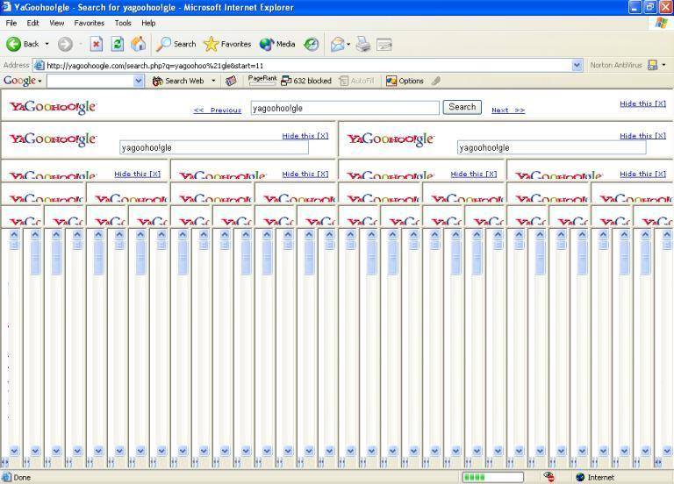Stop page loading with red X icon
The image size is (674, 484).
tap(97, 44)
